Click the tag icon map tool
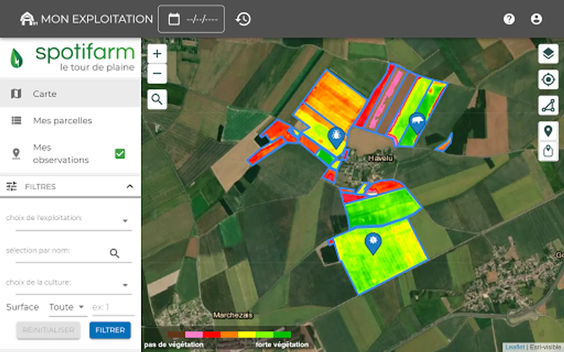This screenshot has height=352, width=564. (x=548, y=151)
